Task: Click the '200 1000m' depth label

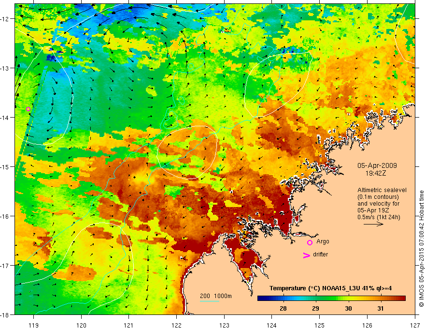Action: pyautogui.click(x=216, y=296)
